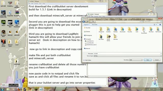Select Computer in the navigation pane
163x91 pixels.
[88, 39]
